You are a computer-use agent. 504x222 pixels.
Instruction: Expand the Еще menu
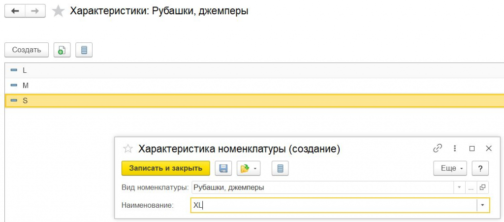(450, 168)
